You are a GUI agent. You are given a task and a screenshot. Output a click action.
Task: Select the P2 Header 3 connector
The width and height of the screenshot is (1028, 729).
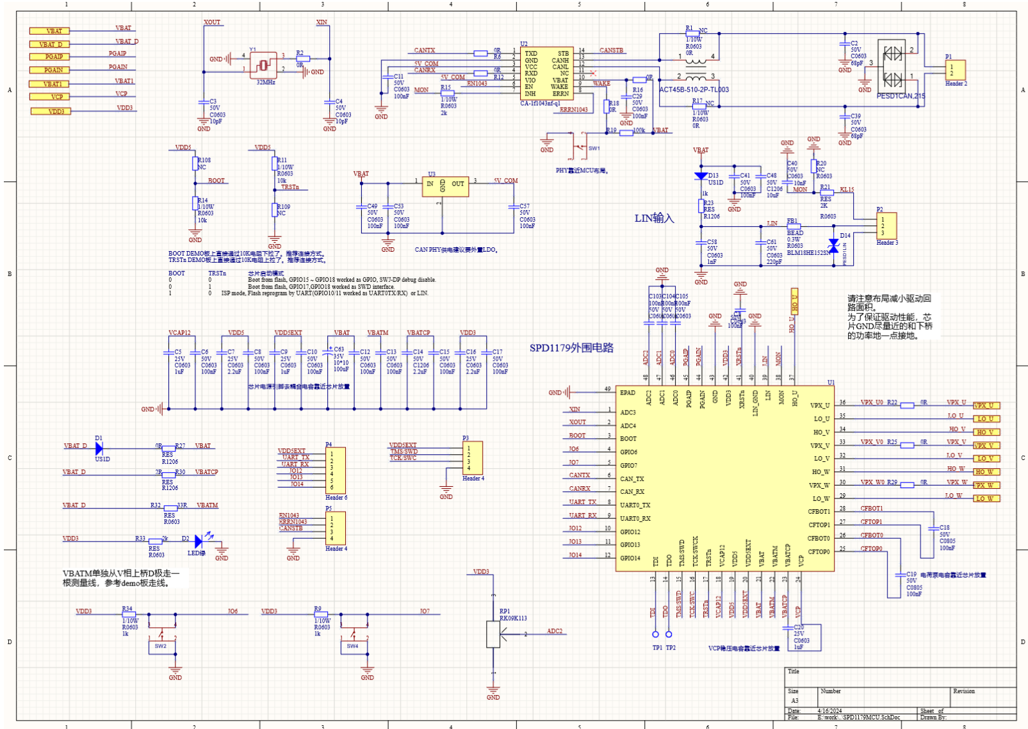886,225
